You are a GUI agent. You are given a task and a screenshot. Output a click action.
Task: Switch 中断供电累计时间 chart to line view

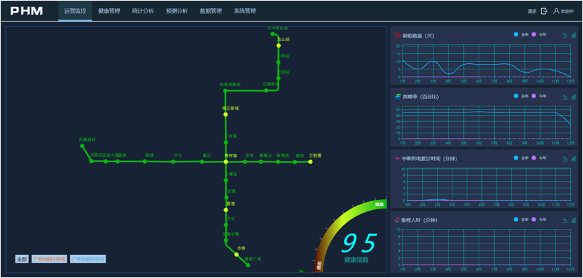click(565, 158)
